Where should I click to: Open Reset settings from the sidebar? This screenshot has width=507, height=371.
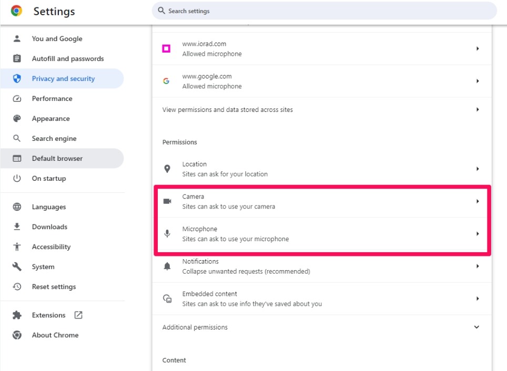click(x=54, y=286)
